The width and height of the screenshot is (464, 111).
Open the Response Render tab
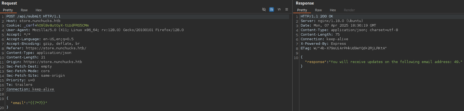coord(349,10)
